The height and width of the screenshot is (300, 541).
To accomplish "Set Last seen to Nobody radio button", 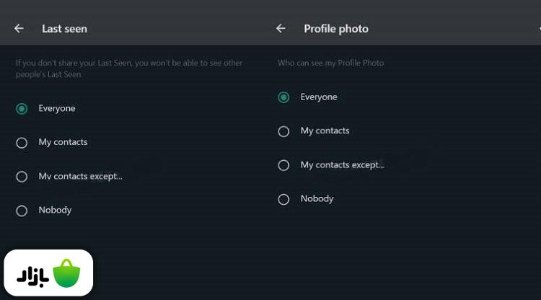I will pos(22,211).
